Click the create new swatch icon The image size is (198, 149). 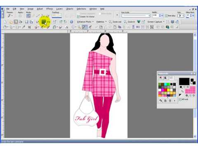[x=165, y=101]
